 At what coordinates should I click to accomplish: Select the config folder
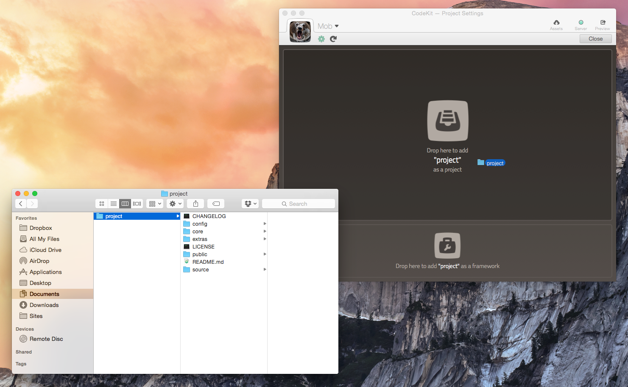point(224,224)
